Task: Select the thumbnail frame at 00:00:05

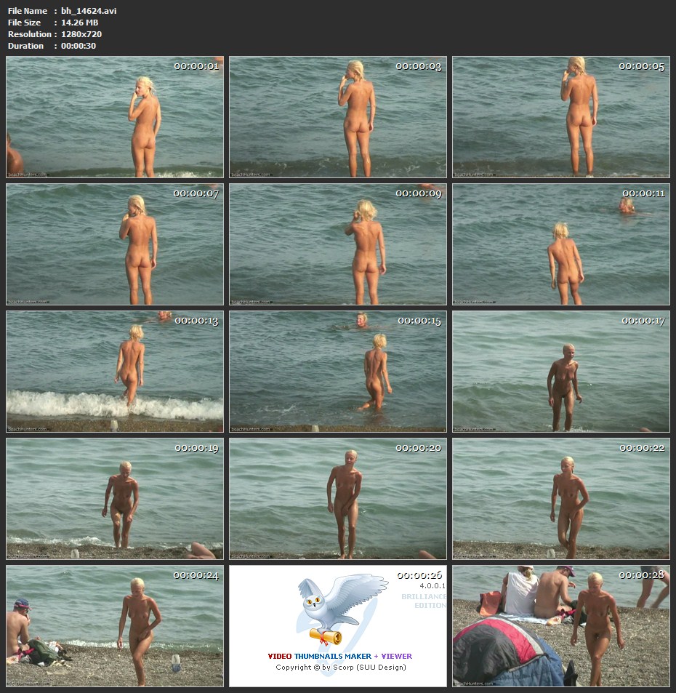Action: click(x=560, y=117)
